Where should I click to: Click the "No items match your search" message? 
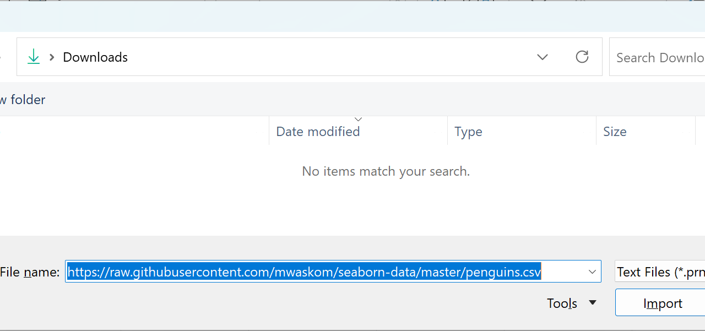(x=386, y=171)
